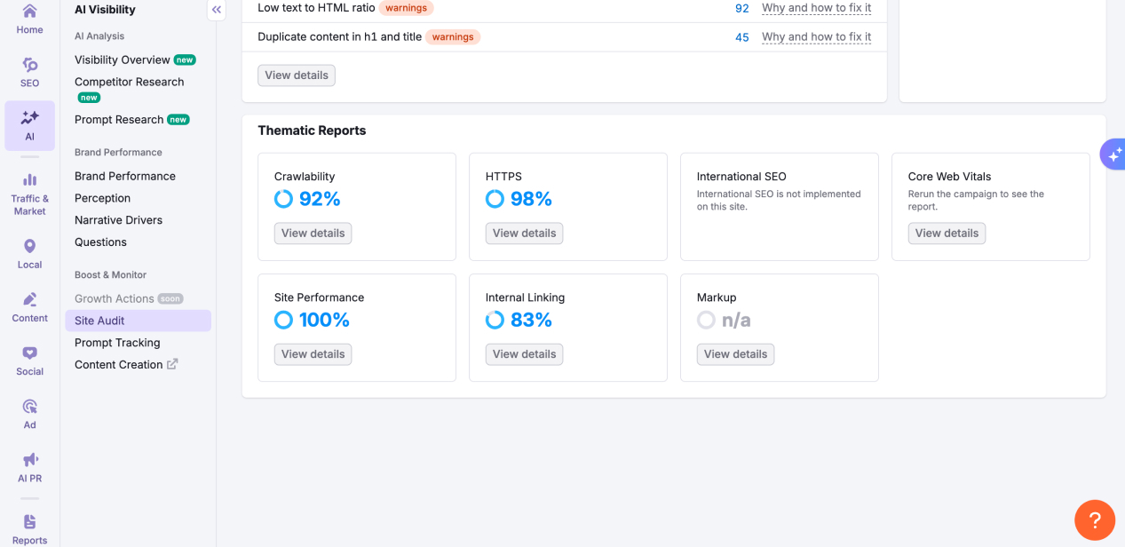This screenshot has width=1125, height=547.
Task: View details for Crawlability report
Action: 313,234
